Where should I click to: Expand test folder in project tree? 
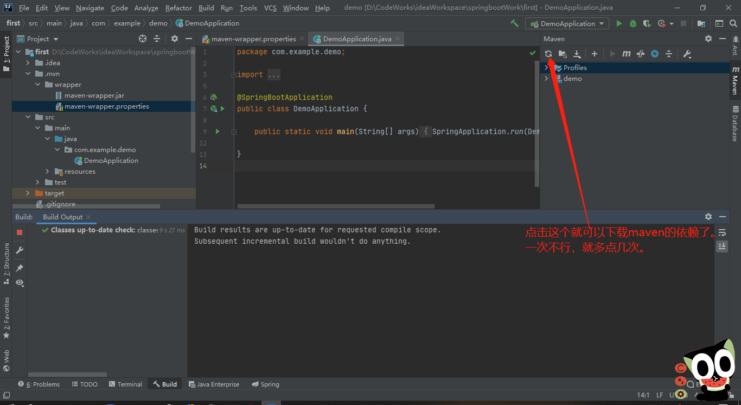pyautogui.click(x=37, y=182)
